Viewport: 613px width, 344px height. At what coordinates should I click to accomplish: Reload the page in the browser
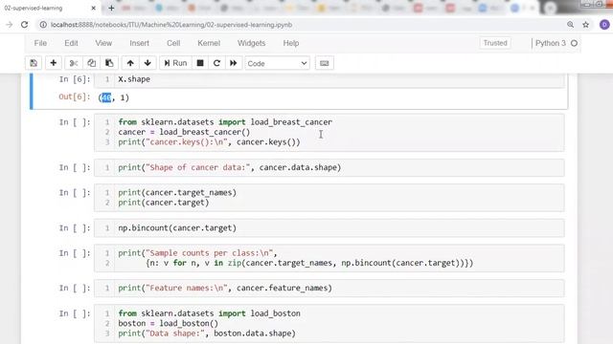point(24,25)
